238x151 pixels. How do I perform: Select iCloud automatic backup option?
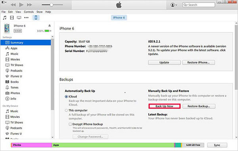(66, 96)
